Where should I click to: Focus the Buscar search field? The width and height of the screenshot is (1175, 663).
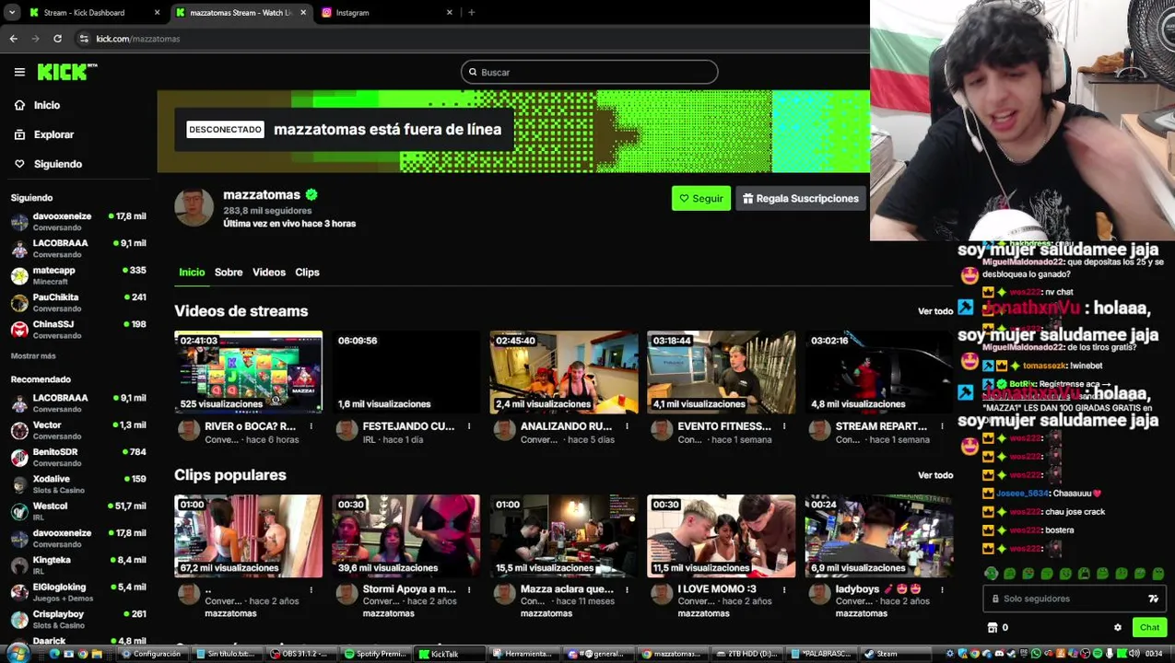tap(589, 72)
